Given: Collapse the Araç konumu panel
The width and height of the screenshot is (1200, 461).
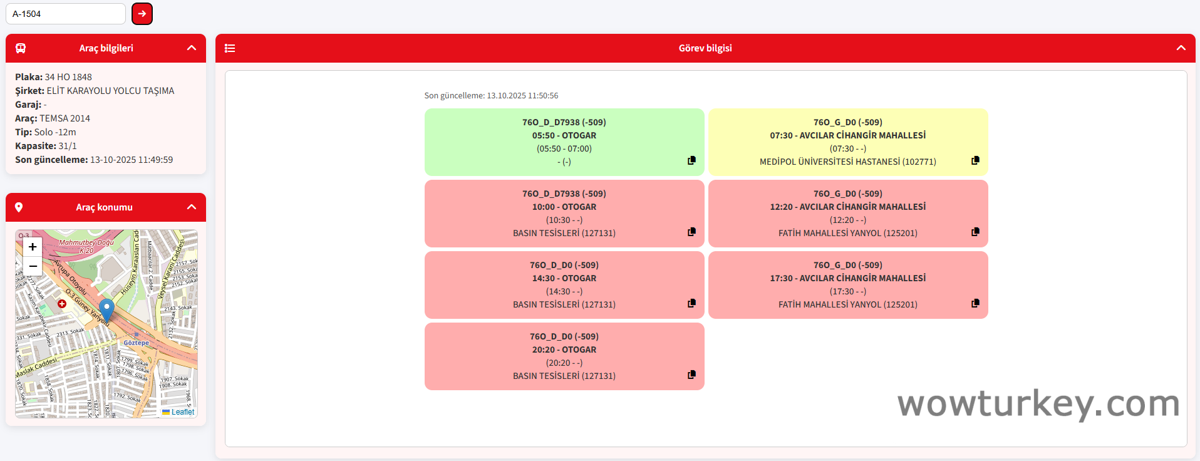Looking at the screenshot, I should coord(192,207).
